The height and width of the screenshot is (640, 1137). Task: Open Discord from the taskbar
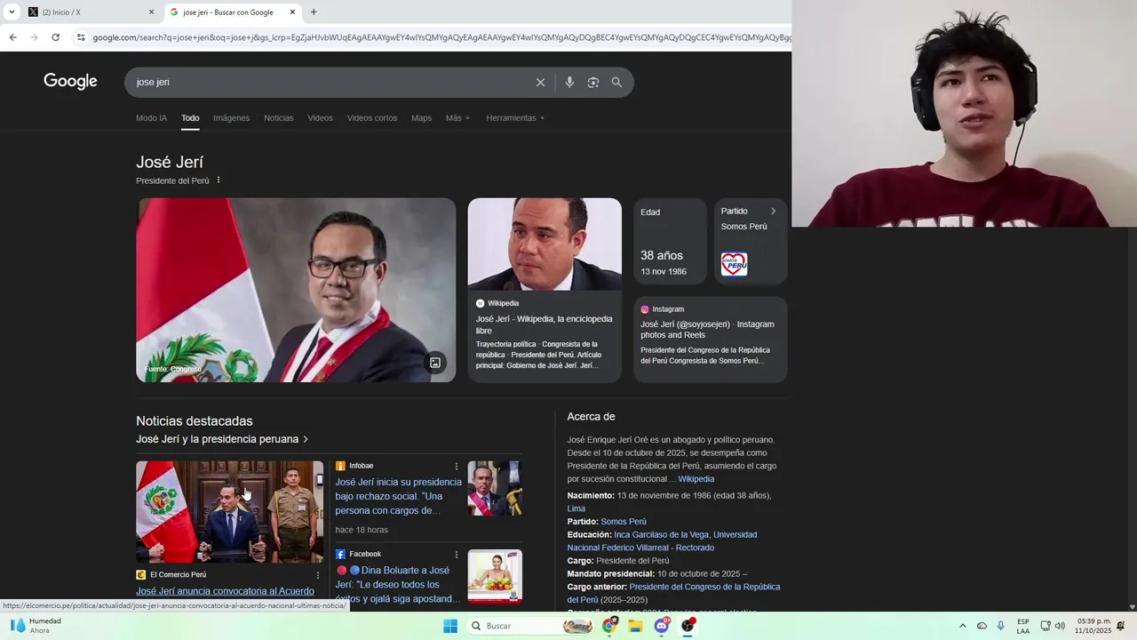pyautogui.click(x=662, y=626)
